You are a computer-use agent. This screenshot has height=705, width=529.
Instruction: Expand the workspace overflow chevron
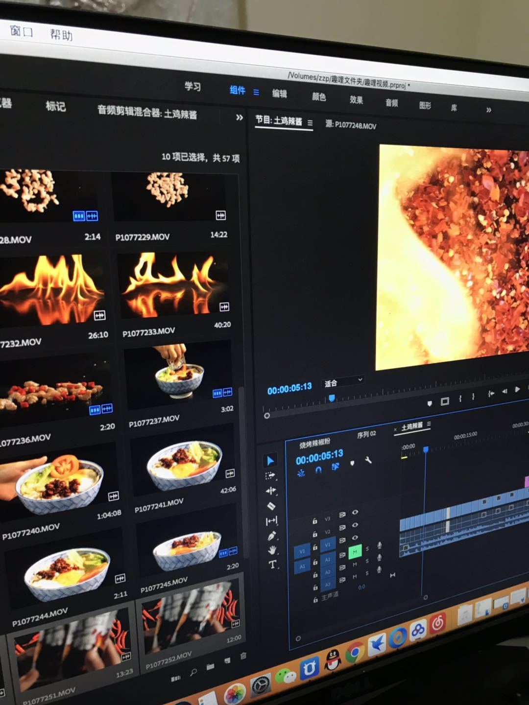[x=488, y=110]
